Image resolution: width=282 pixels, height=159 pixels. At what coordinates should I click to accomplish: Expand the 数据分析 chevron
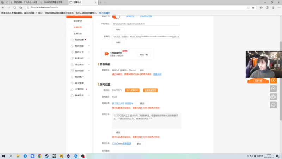click(89, 58)
